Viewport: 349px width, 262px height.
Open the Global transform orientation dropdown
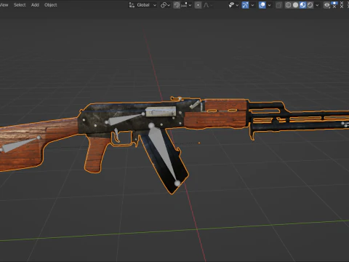coord(143,5)
